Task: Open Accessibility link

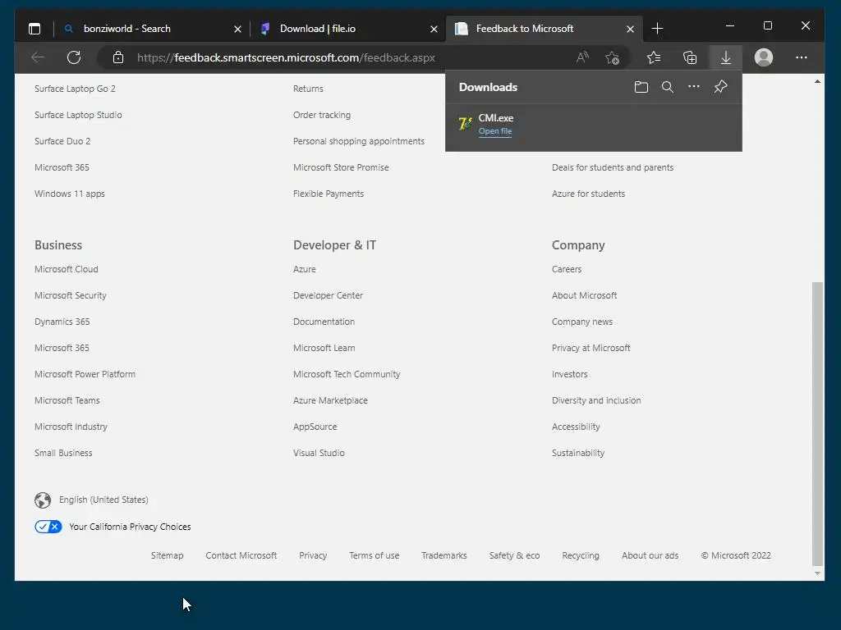Action: point(576,427)
